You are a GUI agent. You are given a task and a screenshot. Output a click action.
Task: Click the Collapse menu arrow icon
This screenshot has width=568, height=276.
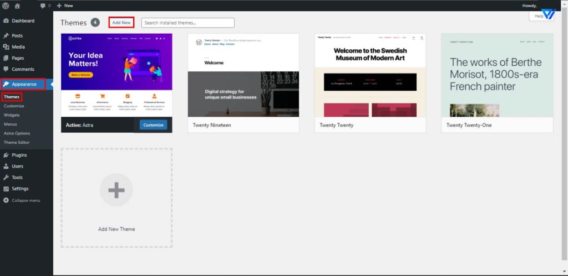point(6,200)
